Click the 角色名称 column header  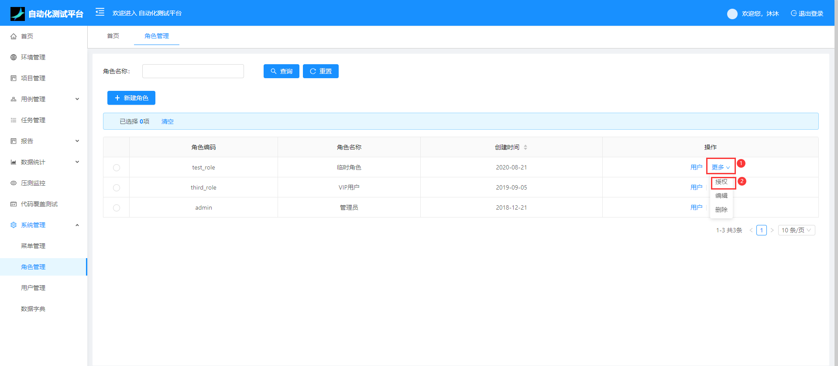349,147
